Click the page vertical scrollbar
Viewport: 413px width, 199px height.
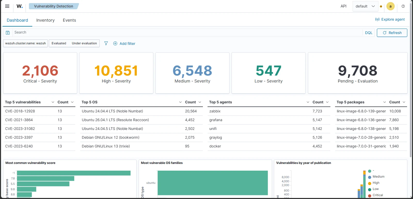[x=411, y=80]
